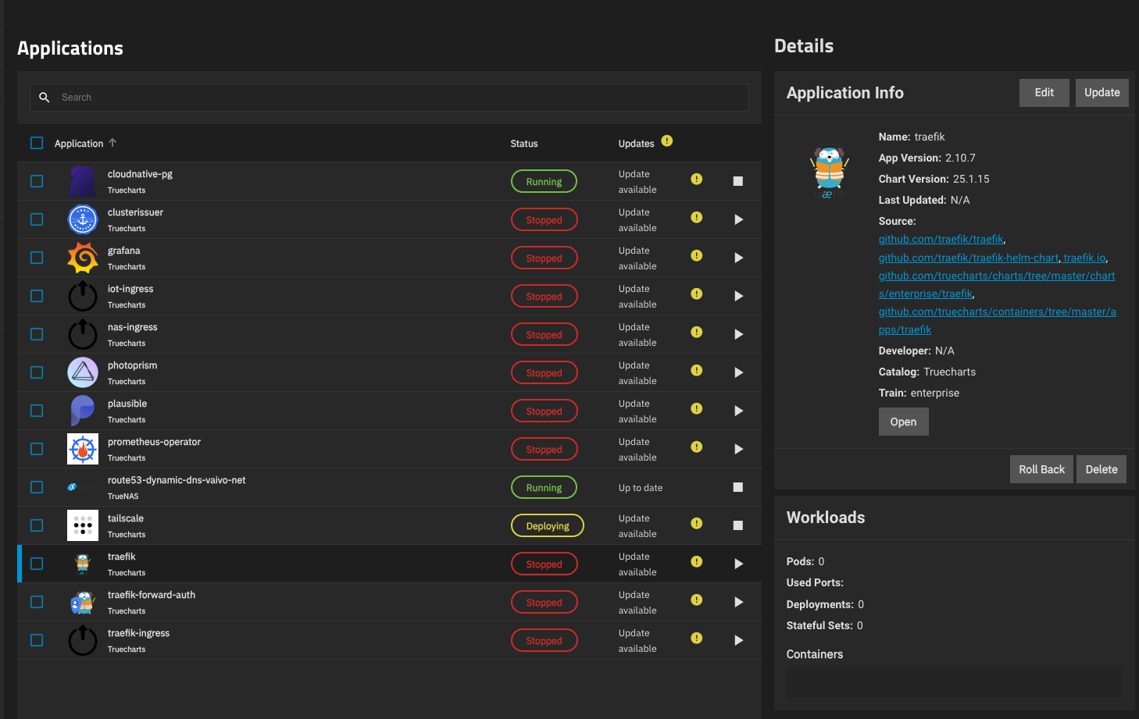Start the iot-ingress application
Image resolution: width=1139 pixels, height=719 pixels.
point(738,296)
